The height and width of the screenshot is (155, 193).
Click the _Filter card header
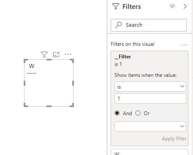122,57
